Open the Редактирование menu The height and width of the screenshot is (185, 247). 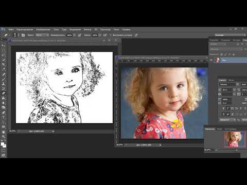click(x=25, y=29)
